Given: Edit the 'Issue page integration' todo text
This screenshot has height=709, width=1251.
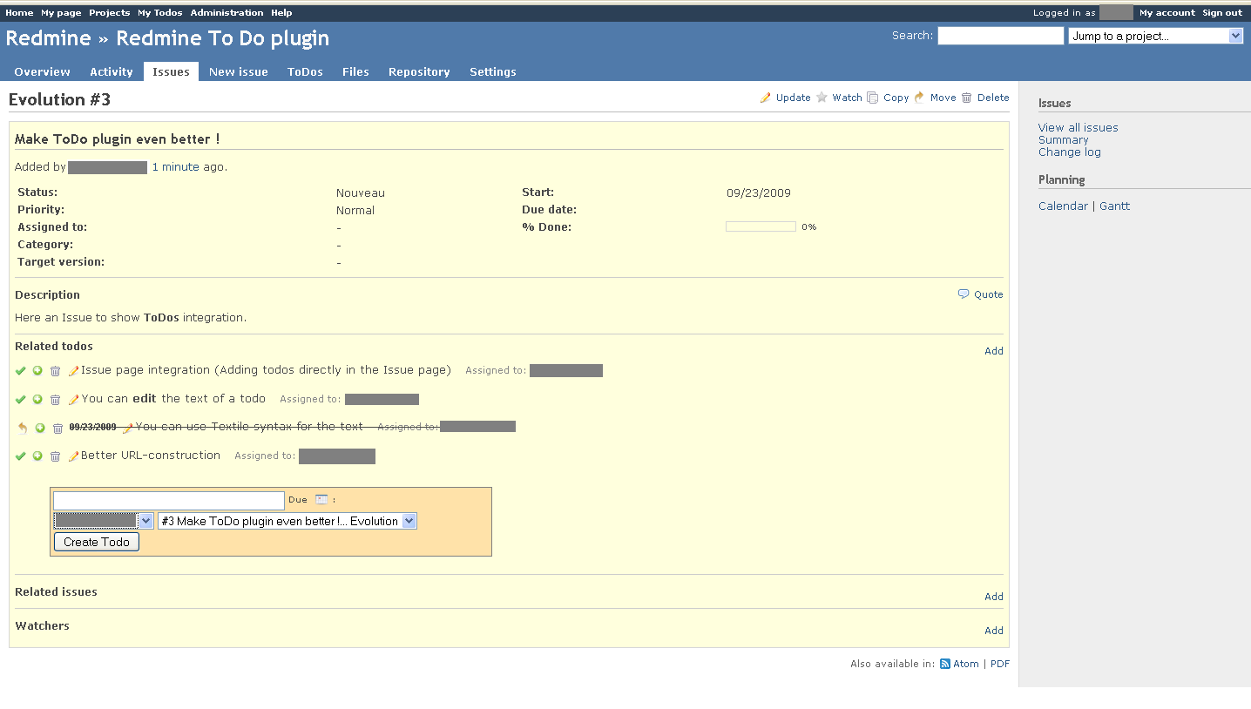Looking at the screenshot, I should point(74,371).
